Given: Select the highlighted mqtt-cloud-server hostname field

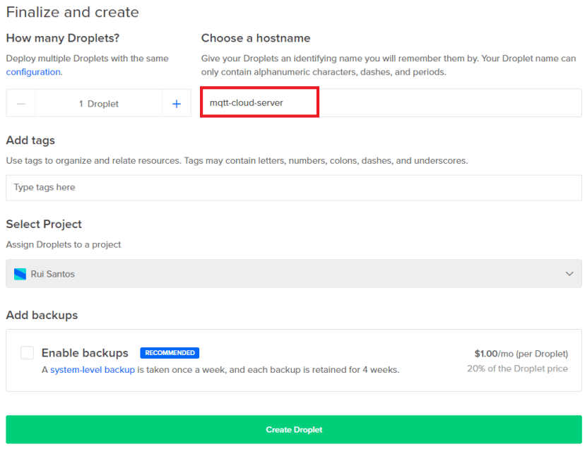Looking at the screenshot, I should click(x=259, y=102).
